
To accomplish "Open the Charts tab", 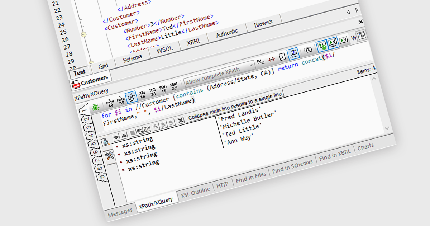I will click(365, 147).
